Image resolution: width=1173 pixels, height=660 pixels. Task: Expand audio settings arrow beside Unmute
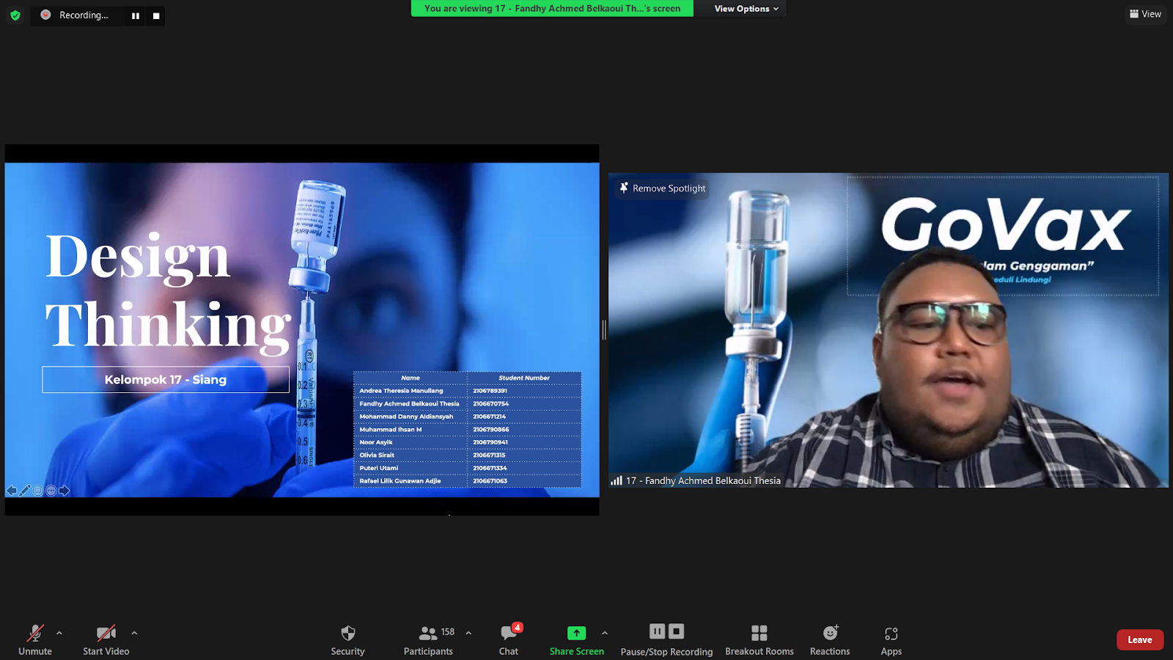pos(59,632)
